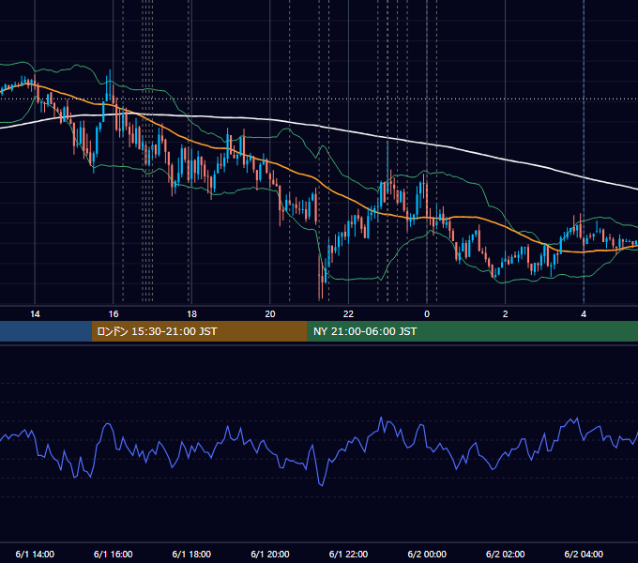Click the 2 hour label on price chart axis

(x=506, y=314)
